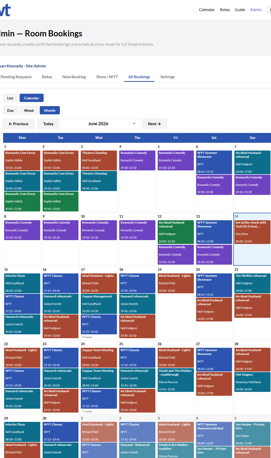Open WYT Classes event on June 23
Screen dimensions: 271x458
pos(60,358)
